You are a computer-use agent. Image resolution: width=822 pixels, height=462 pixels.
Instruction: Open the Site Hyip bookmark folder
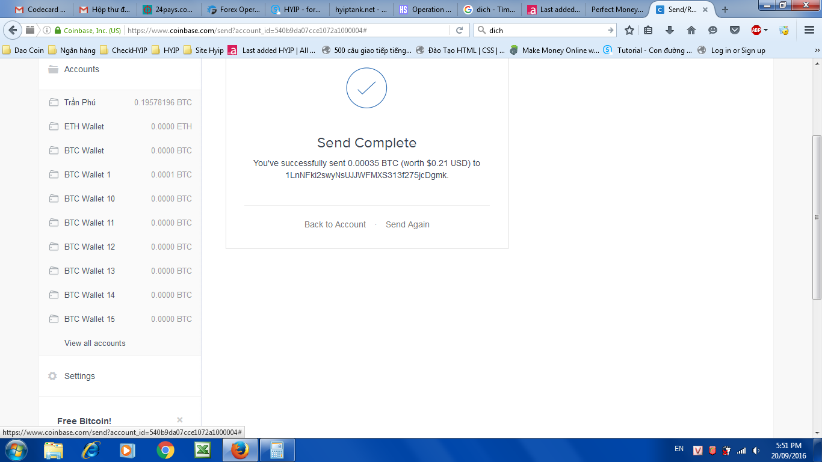[x=203, y=51]
